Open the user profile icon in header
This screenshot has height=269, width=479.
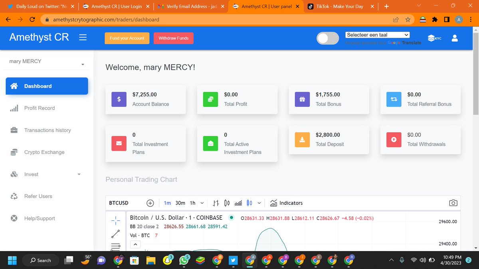pyautogui.click(x=455, y=38)
